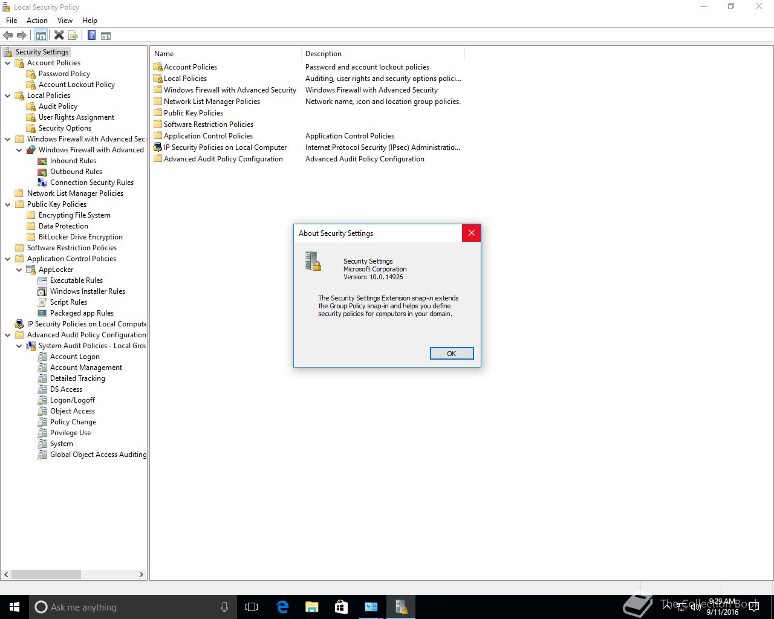774x619 pixels.
Task: Click the Password Policy folder icon
Action: coord(31,74)
